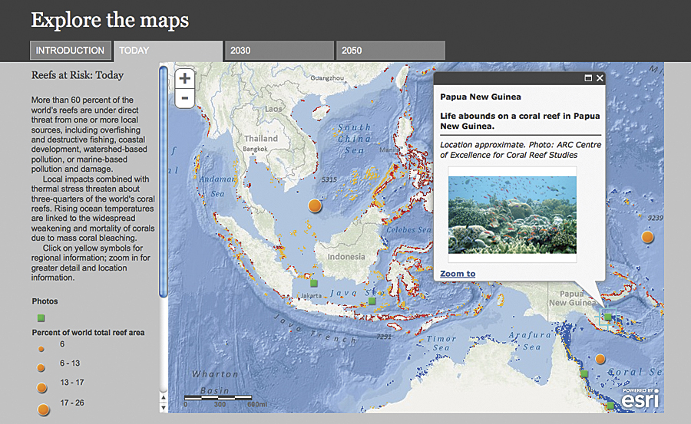Screen dimensions: 691x424
Task: Click the Indonesia label on the map
Action: [x=346, y=257]
